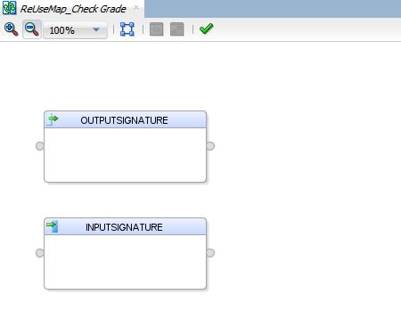Select the OUTPUTSIGNATURE component header

(x=125, y=120)
